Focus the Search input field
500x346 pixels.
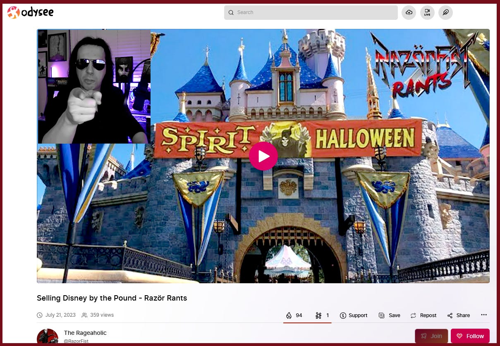click(311, 12)
